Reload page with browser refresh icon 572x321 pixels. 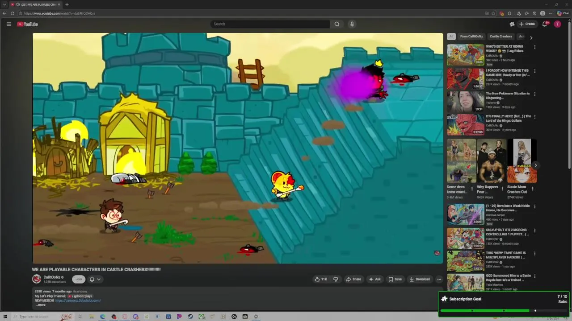click(13, 13)
